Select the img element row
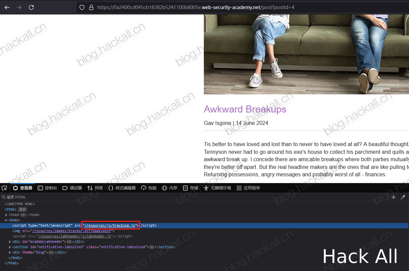This screenshot has width=409, height=271. [x=204, y=231]
